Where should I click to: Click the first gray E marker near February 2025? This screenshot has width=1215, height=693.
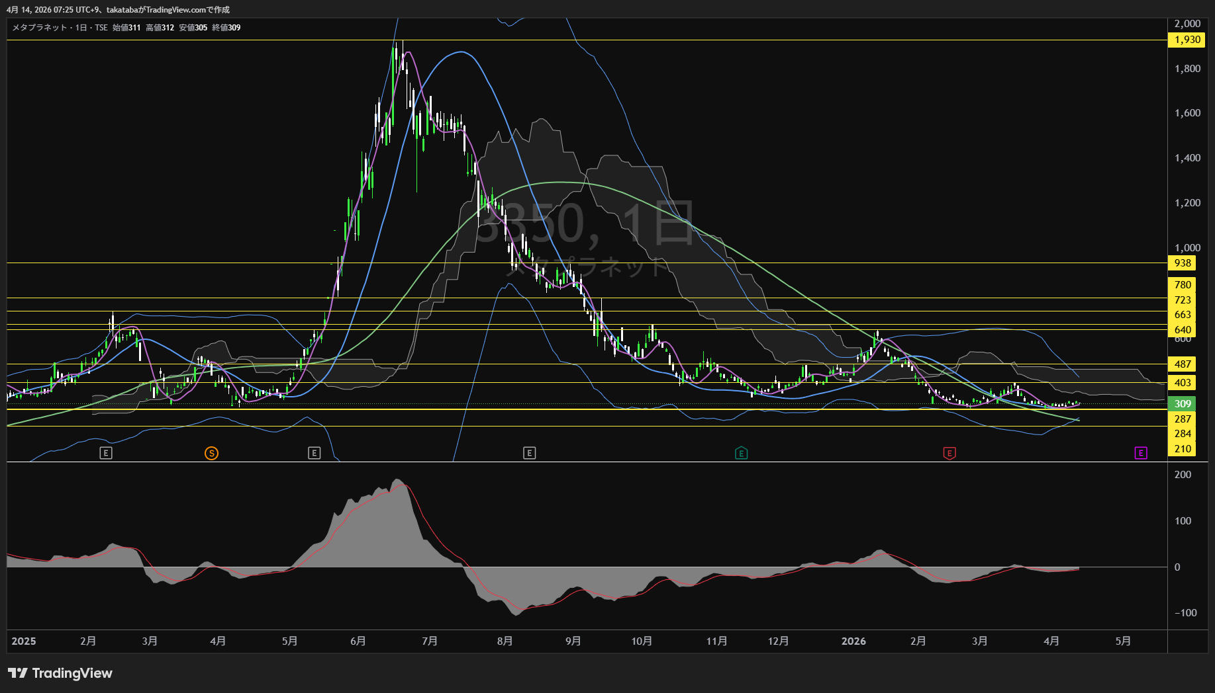[106, 453]
